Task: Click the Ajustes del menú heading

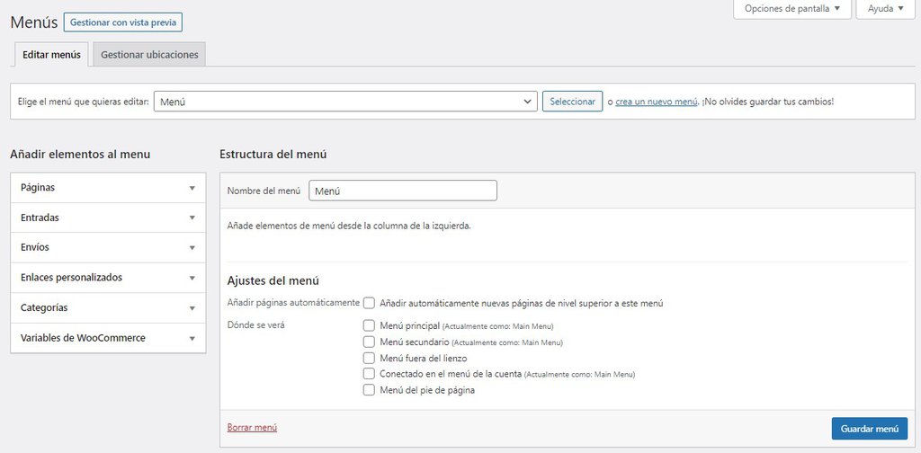Action: [273, 281]
